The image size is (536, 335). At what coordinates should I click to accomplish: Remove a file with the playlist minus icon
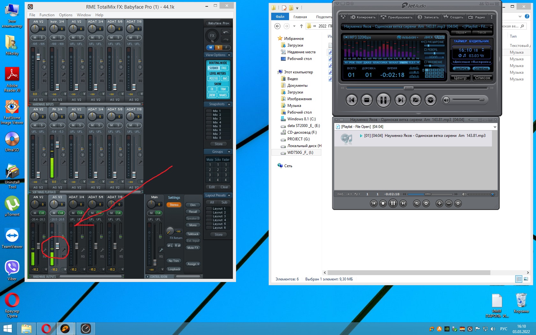coord(449,204)
